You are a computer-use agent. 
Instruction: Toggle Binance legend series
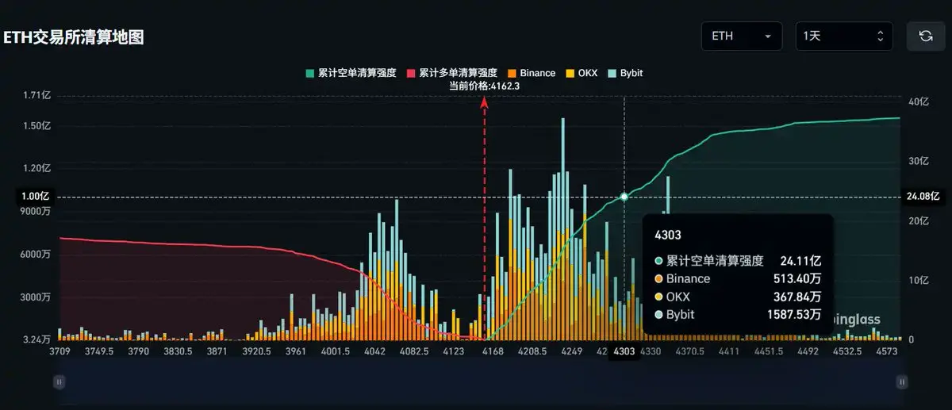pos(532,73)
